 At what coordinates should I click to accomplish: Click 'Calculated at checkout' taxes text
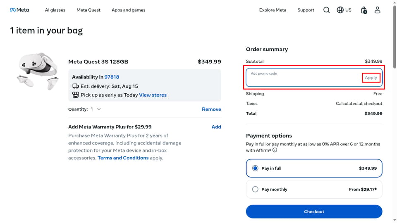pyautogui.click(x=359, y=103)
